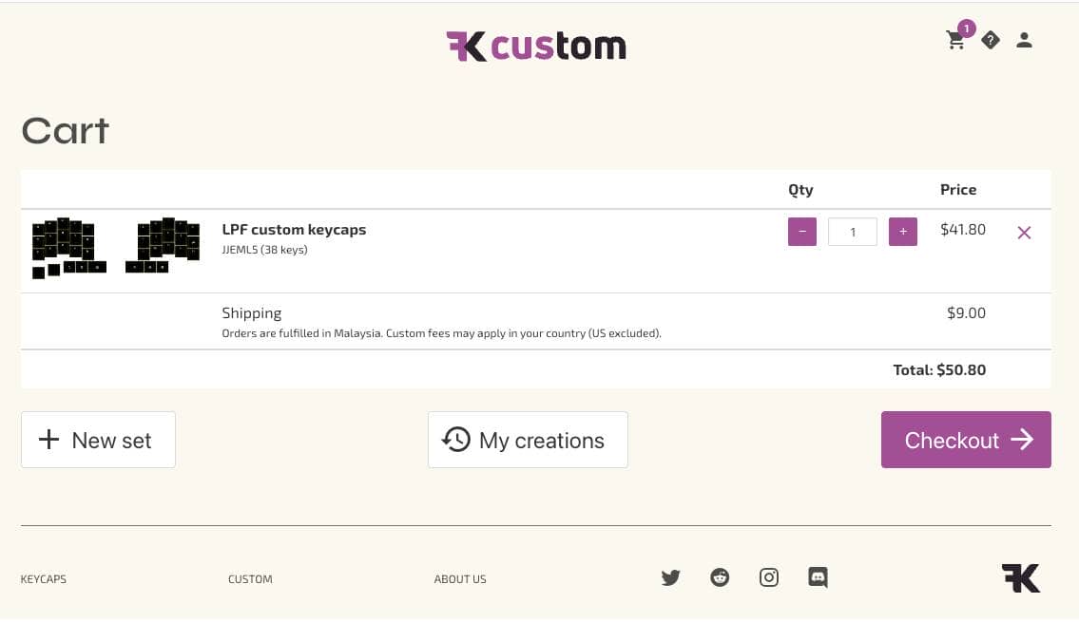This screenshot has width=1079, height=622.
Task: Click the left keycap layout thumbnail
Action: coord(68,248)
